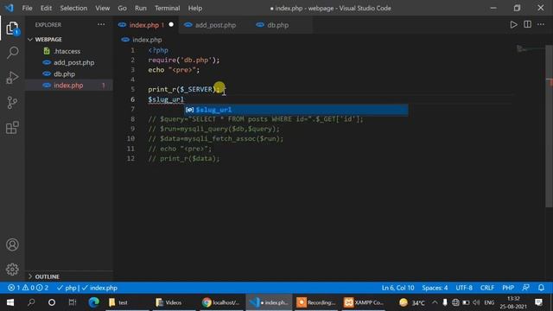The height and width of the screenshot is (311, 553).
Task: Open Task View on taskbar
Action: (x=73, y=302)
